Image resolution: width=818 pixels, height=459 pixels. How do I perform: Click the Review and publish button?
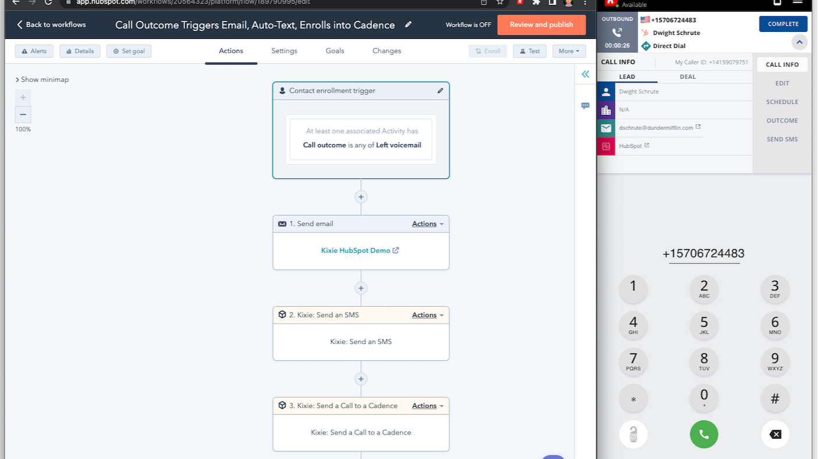pyautogui.click(x=541, y=25)
